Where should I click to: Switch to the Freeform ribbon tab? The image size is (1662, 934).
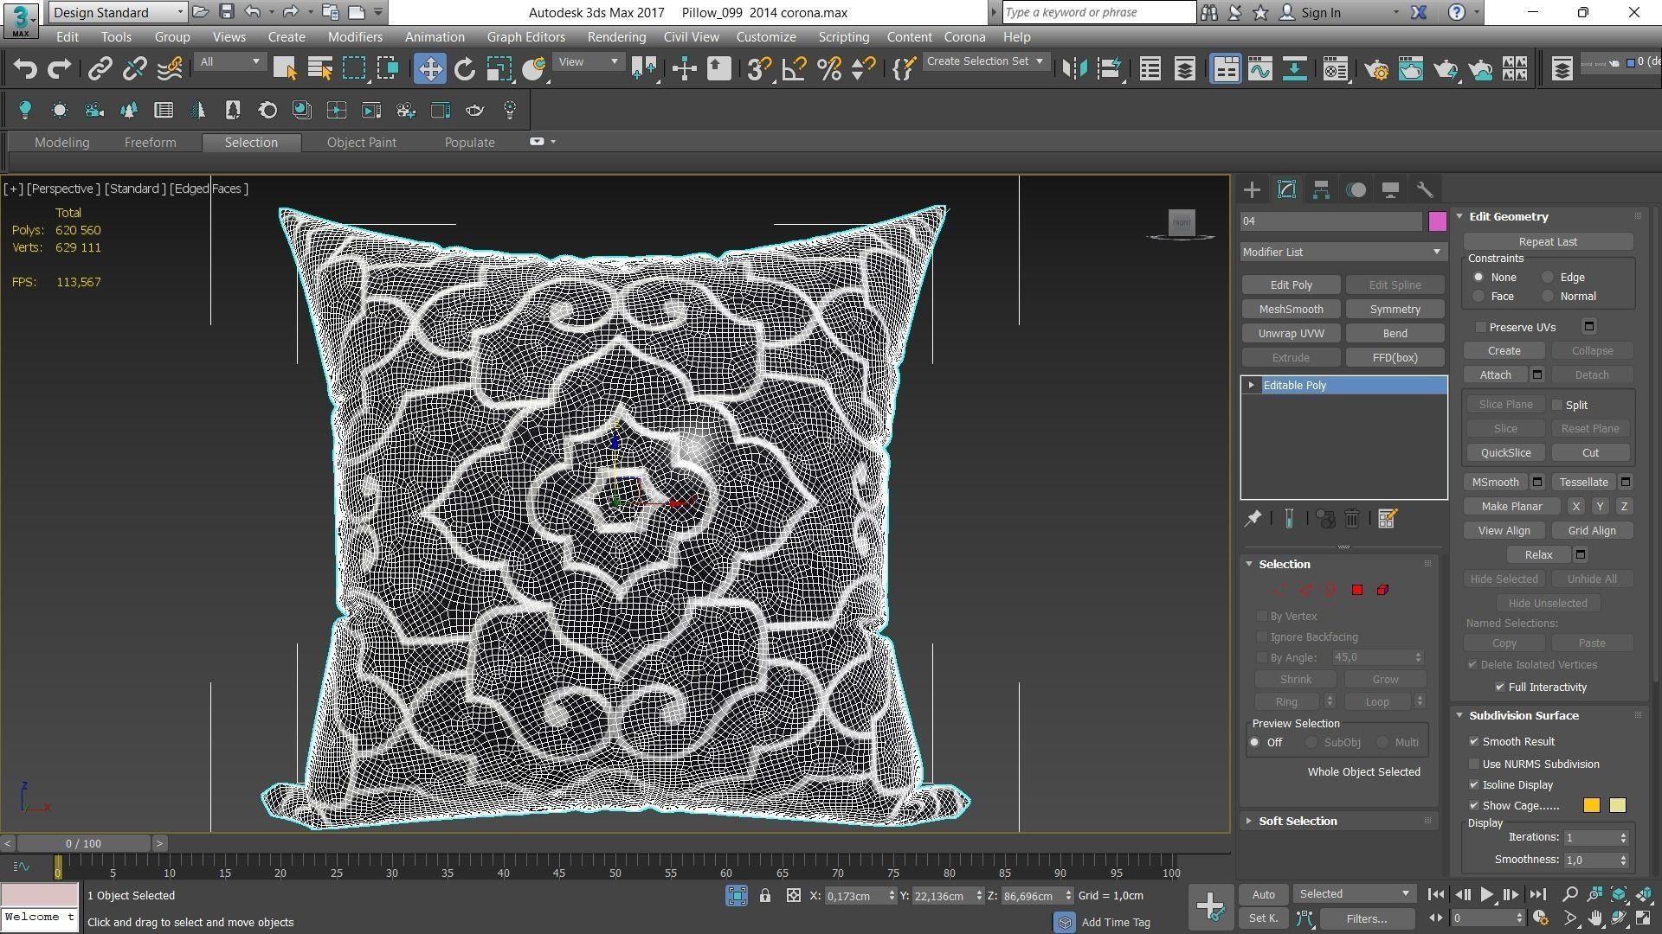150,143
